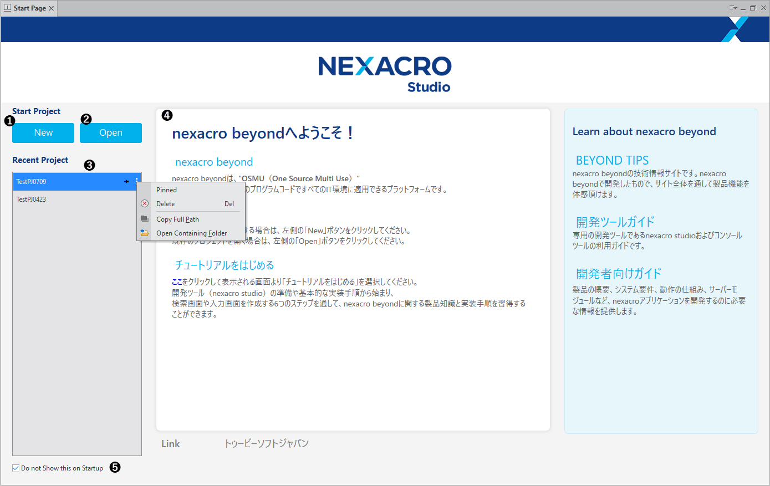
Task: Select the Start Page tab
Action: pos(29,8)
